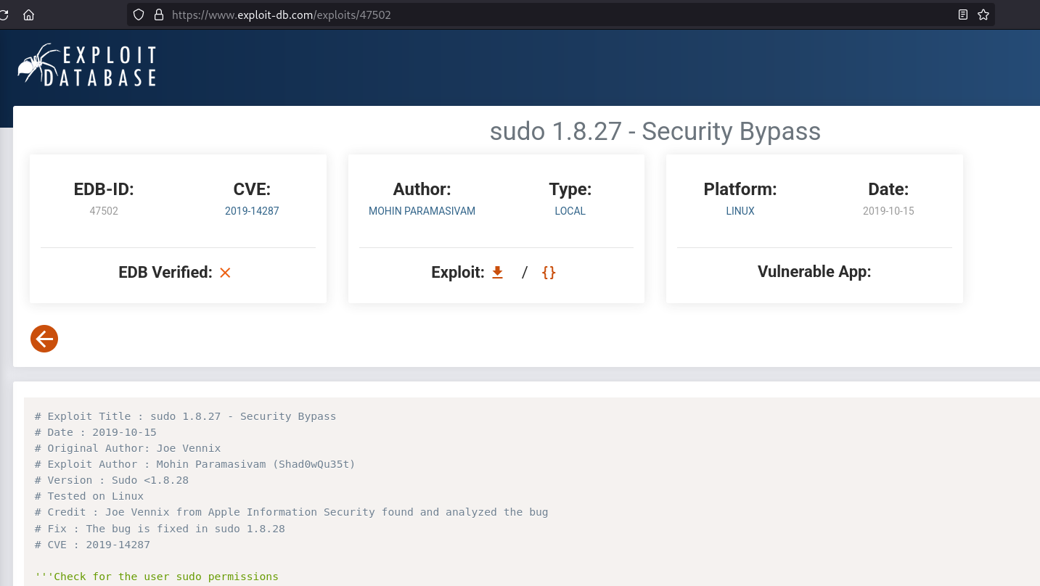
Task: Click the shield tracking protection icon
Action: click(x=140, y=15)
